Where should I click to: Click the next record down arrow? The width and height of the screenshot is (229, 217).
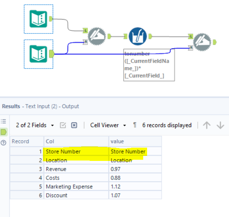coord(220,125)
